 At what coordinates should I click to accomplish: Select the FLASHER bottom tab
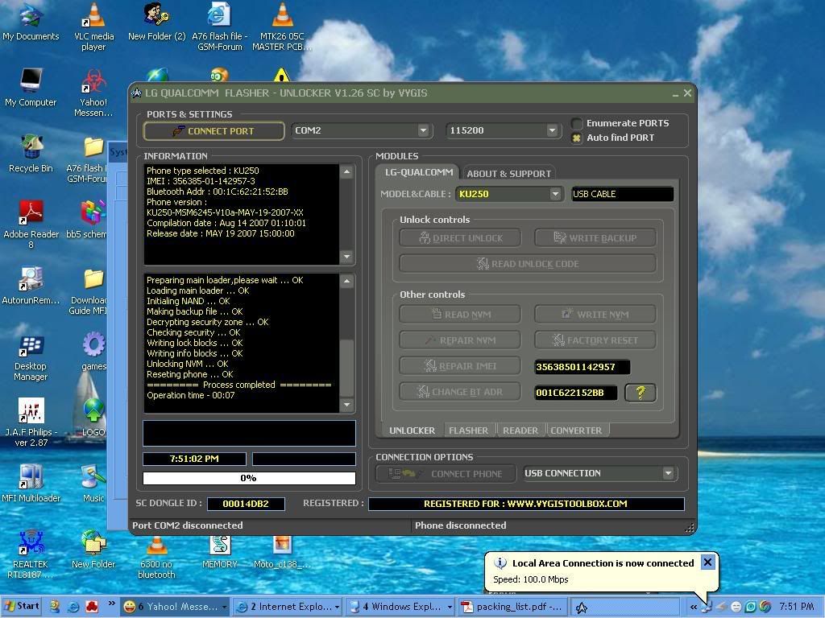468,431
